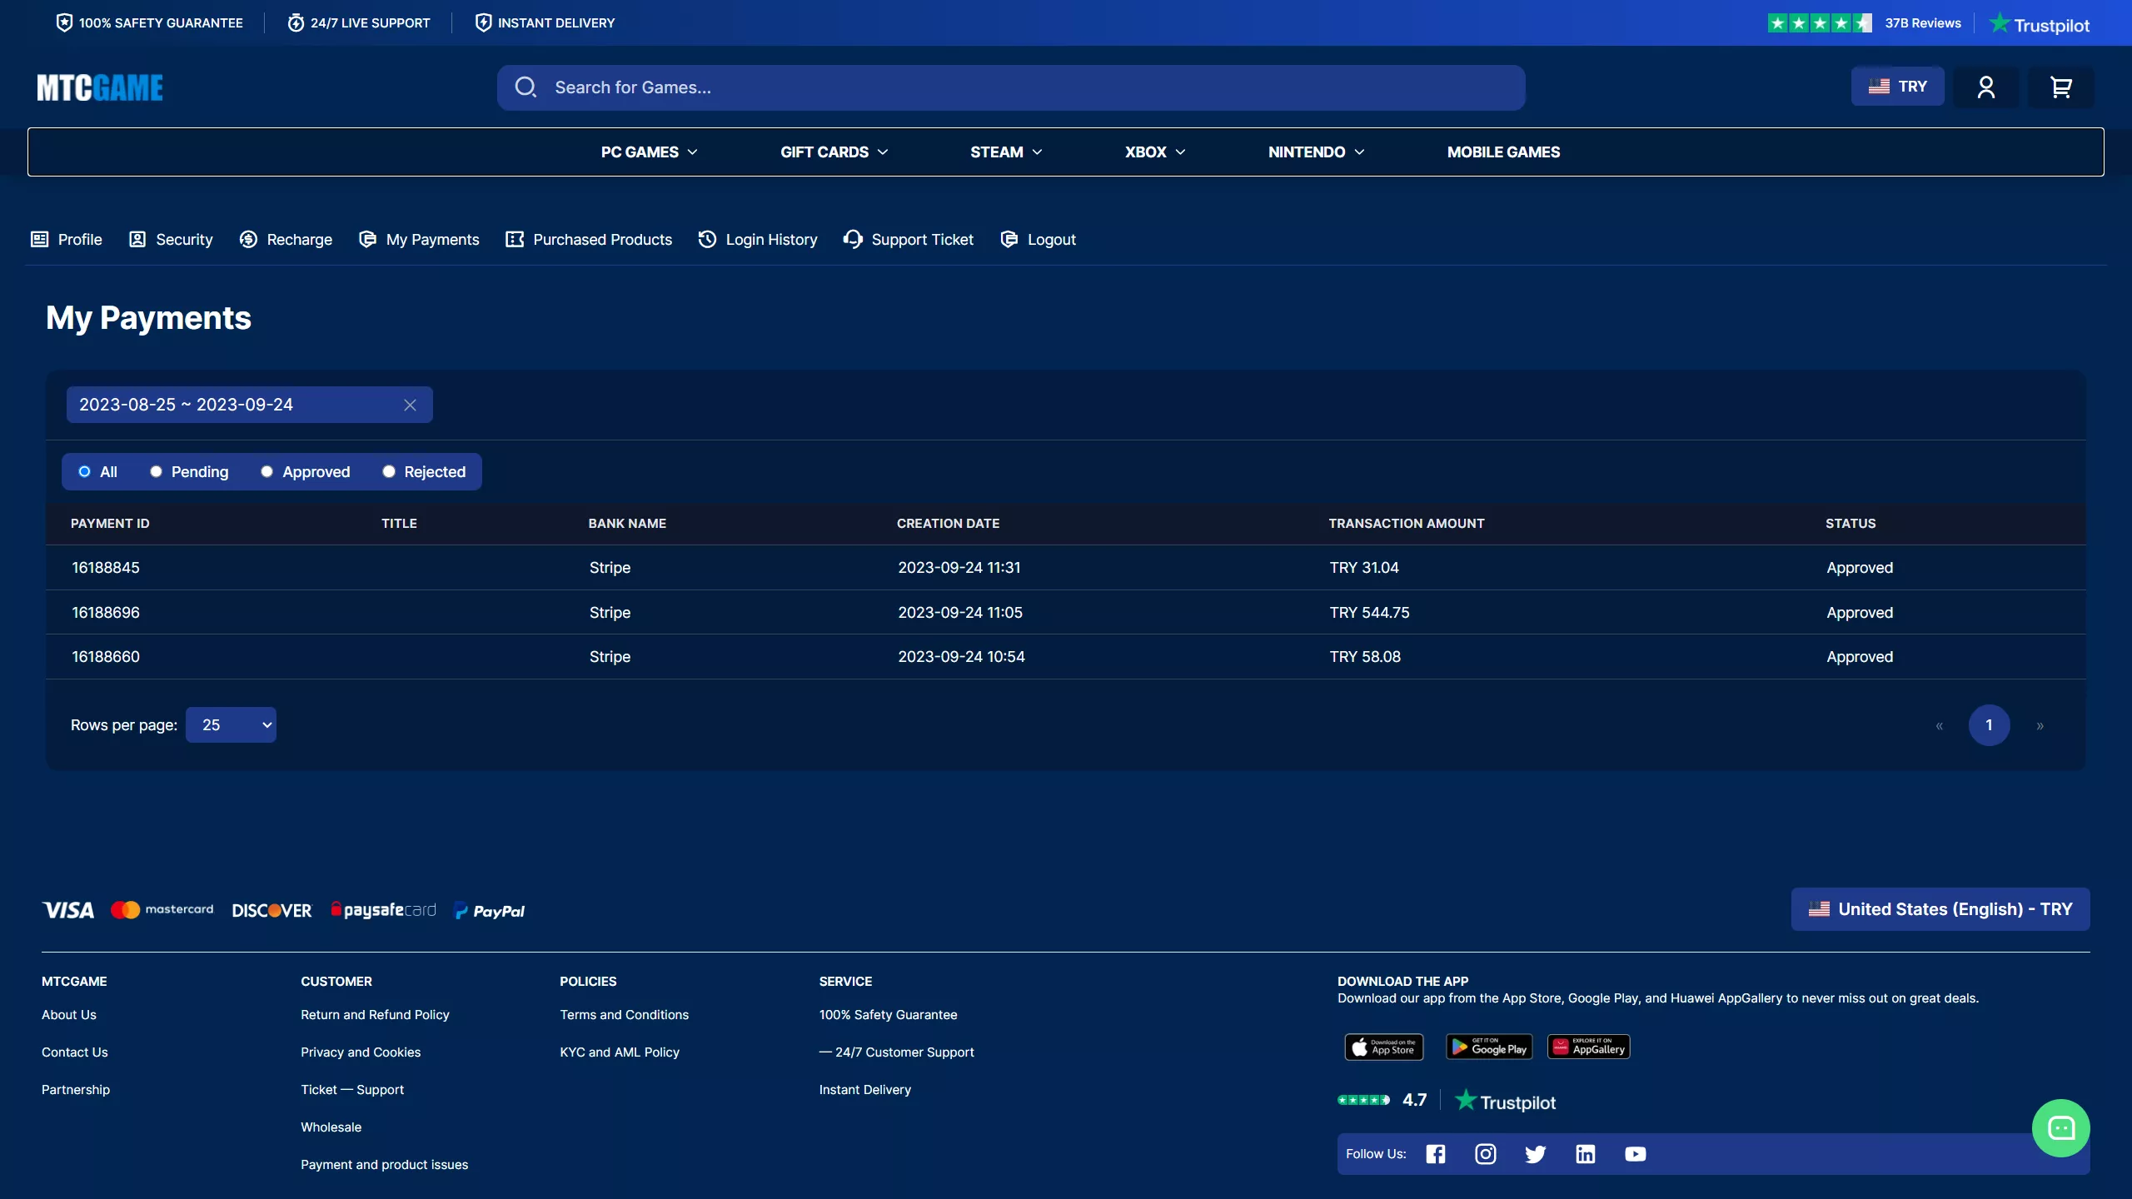This screenshot has width=2132, height=1199.
Task: Select the Approved status radio button
Action: coord(266,472)
